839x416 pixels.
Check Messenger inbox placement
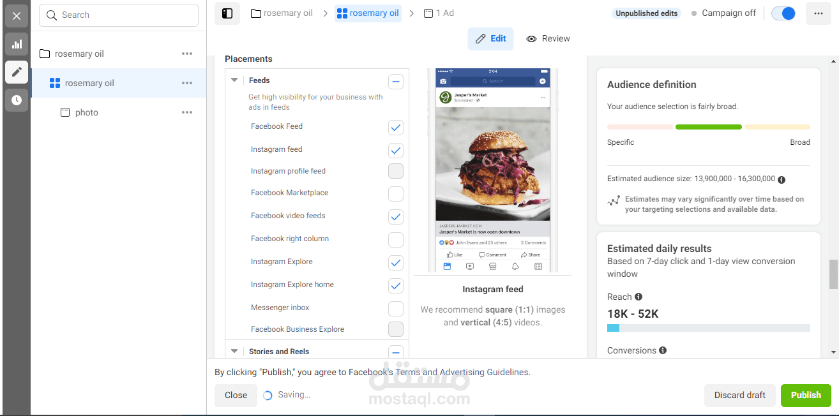[396, 309]
